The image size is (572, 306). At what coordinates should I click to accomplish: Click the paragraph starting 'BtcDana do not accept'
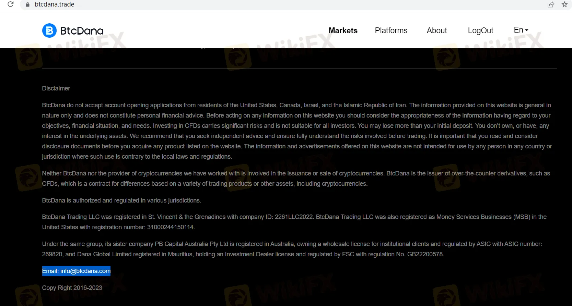tap(296, 131)
